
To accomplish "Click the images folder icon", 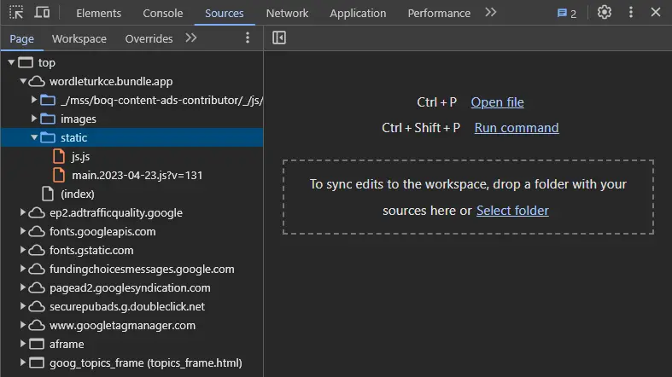I will (x=48, y=119).
